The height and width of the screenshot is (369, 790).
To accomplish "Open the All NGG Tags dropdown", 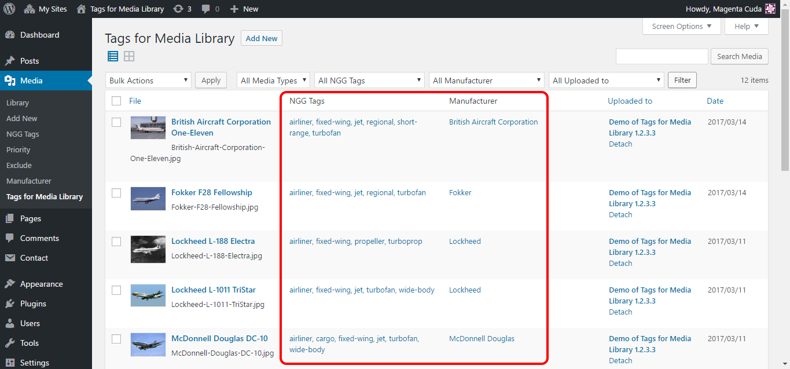I will click(x=369, y=81).
